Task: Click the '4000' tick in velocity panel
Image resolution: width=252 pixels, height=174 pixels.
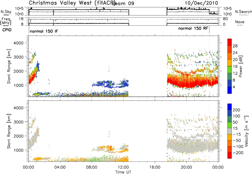Action: (x=19, y=108)
